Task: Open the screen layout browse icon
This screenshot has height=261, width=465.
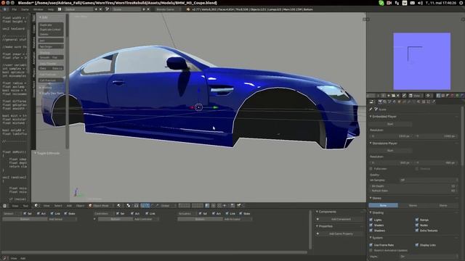Action: coord(60,9)
